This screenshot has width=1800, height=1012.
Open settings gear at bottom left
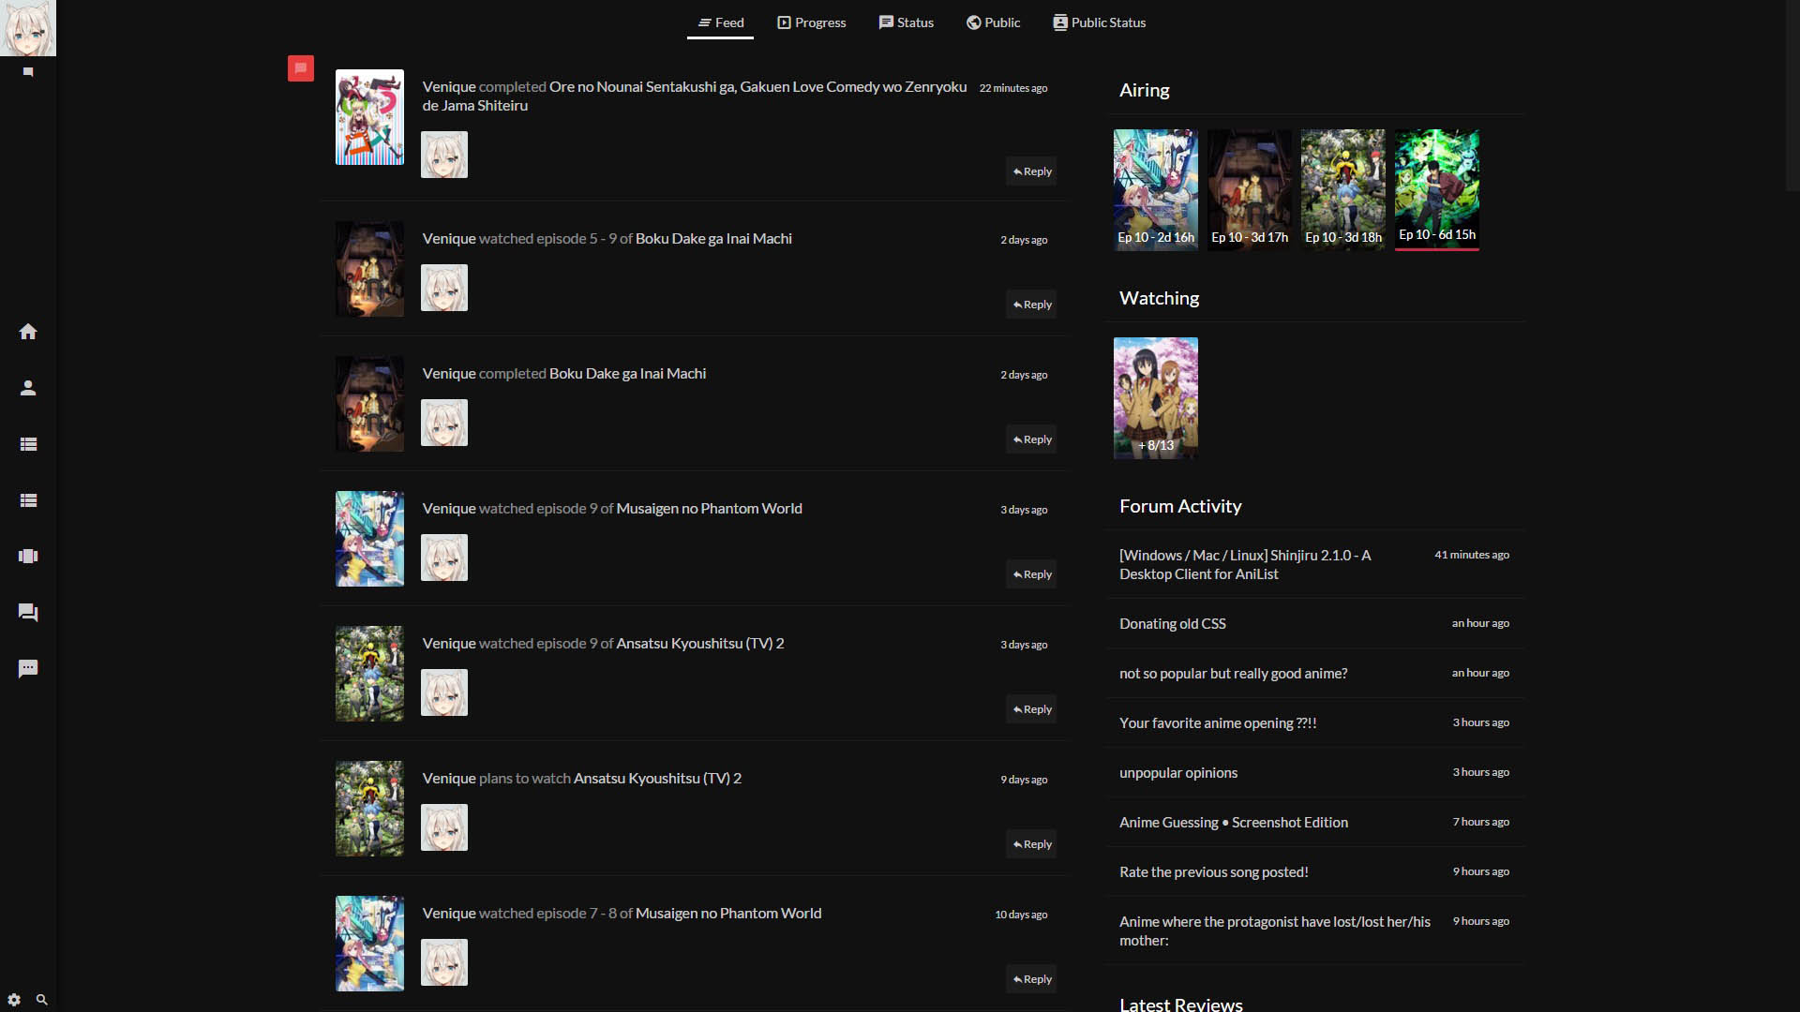(14, 1000)
